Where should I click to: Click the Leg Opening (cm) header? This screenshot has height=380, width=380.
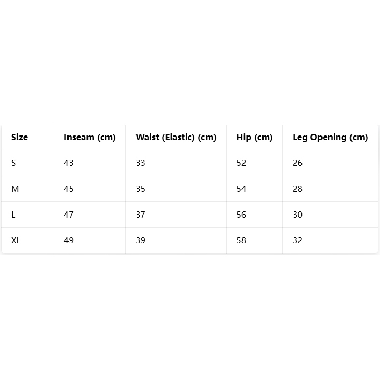coord(330,137)
